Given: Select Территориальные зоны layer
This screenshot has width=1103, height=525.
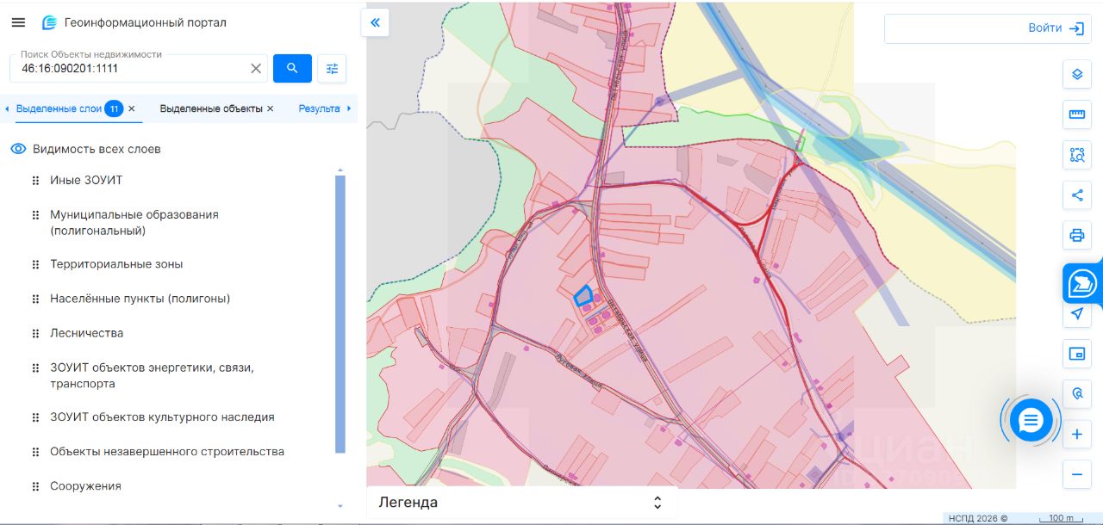Looking at the screenshot, I should pyautogui.click(x=116, y=264).
